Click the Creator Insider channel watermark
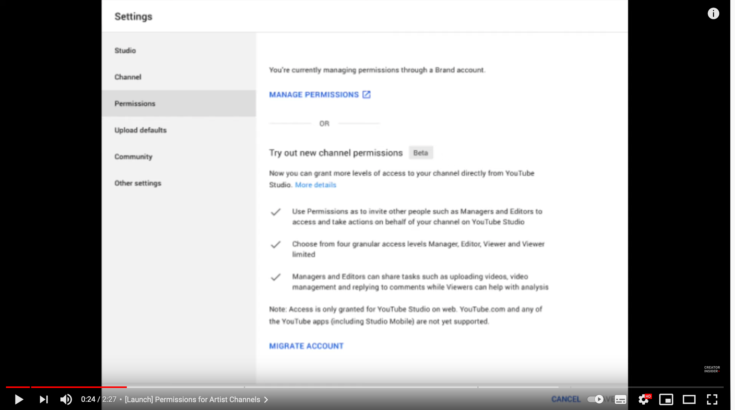This screenshot has width=735, height=410. 712,369
